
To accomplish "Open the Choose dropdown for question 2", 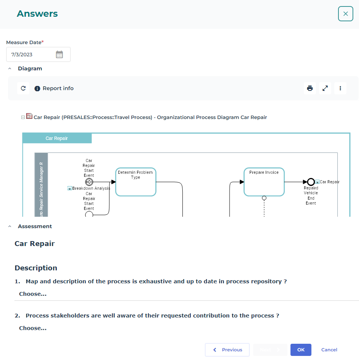I will [x=33, y=328].
